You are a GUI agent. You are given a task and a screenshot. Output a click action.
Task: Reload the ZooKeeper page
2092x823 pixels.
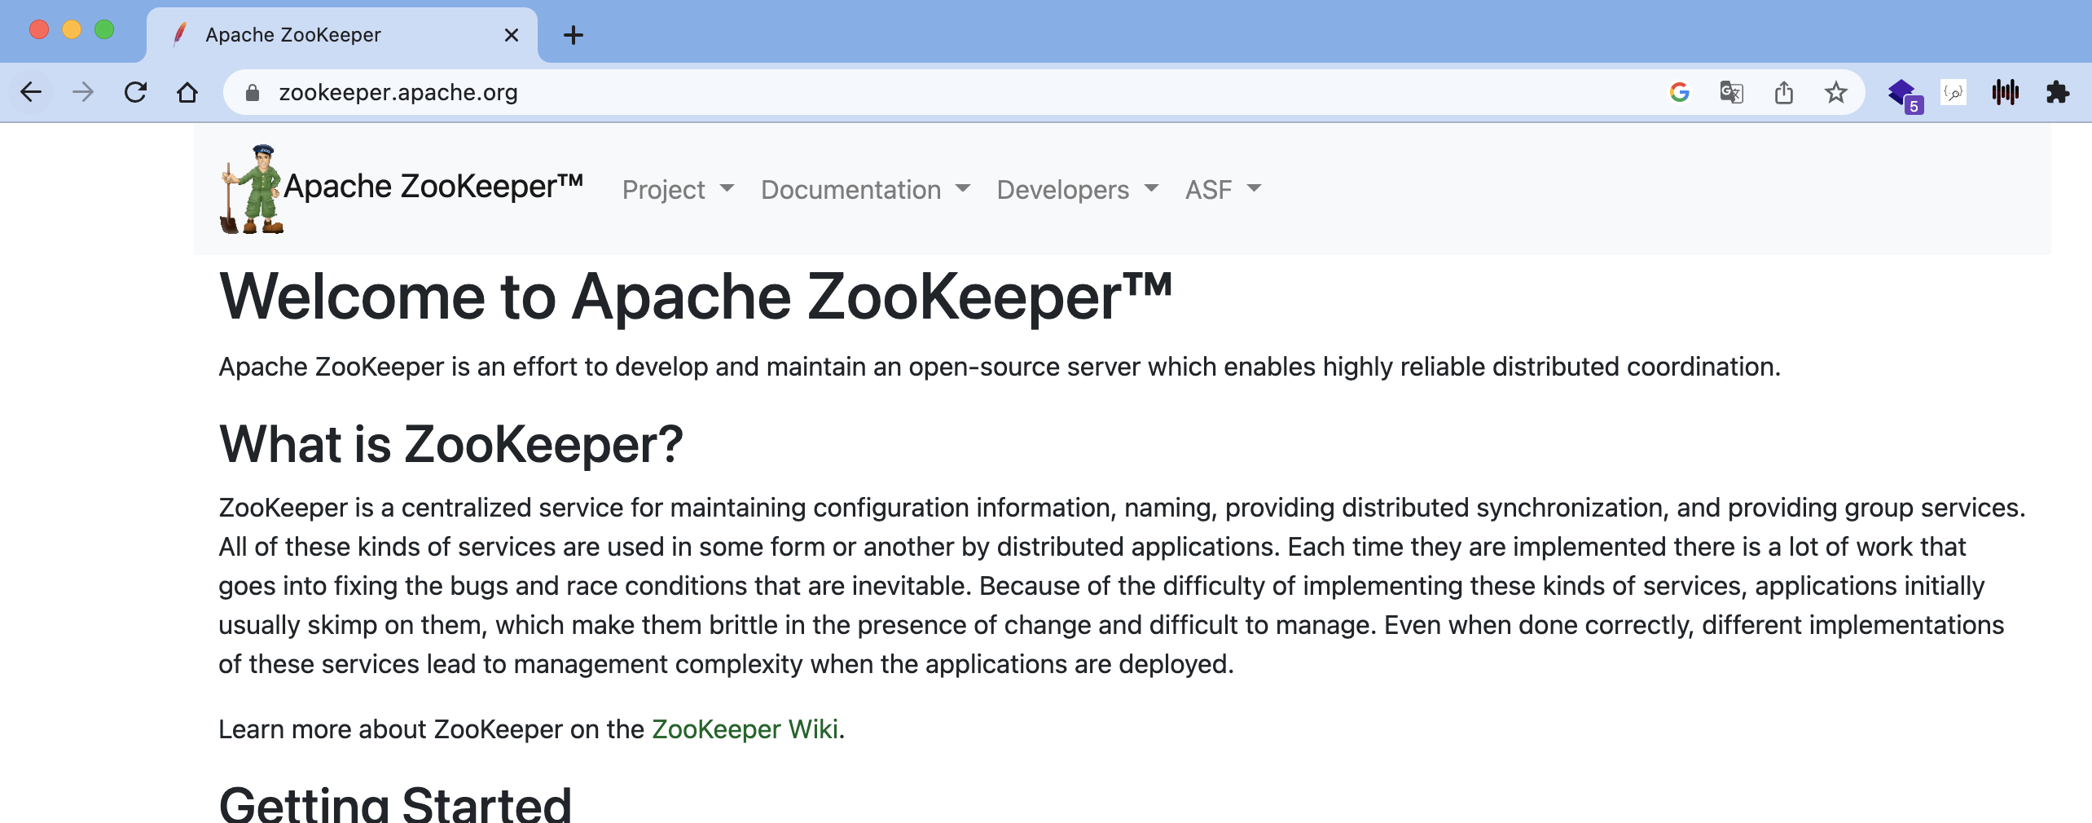[x=135, y=93]
